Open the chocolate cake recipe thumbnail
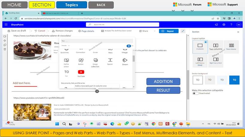Viewport: 245px width, 137px height. [x=32, y=50]
